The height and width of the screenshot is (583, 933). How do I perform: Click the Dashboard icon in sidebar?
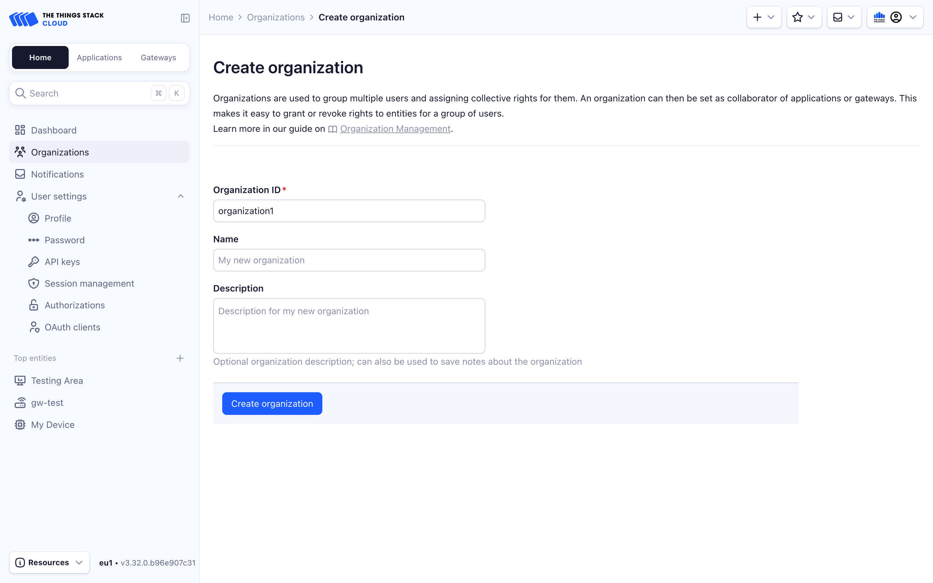click(20, 130)
